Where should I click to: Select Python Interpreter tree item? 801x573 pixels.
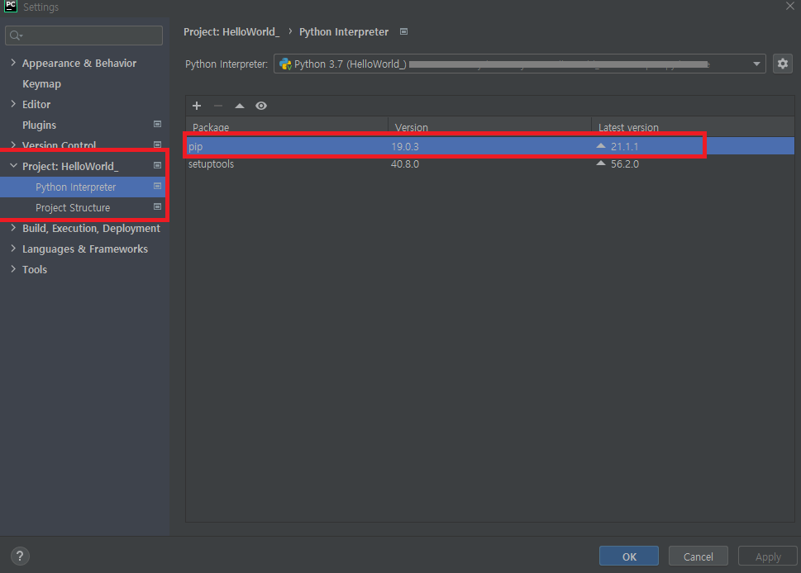[x=75, y=187]
